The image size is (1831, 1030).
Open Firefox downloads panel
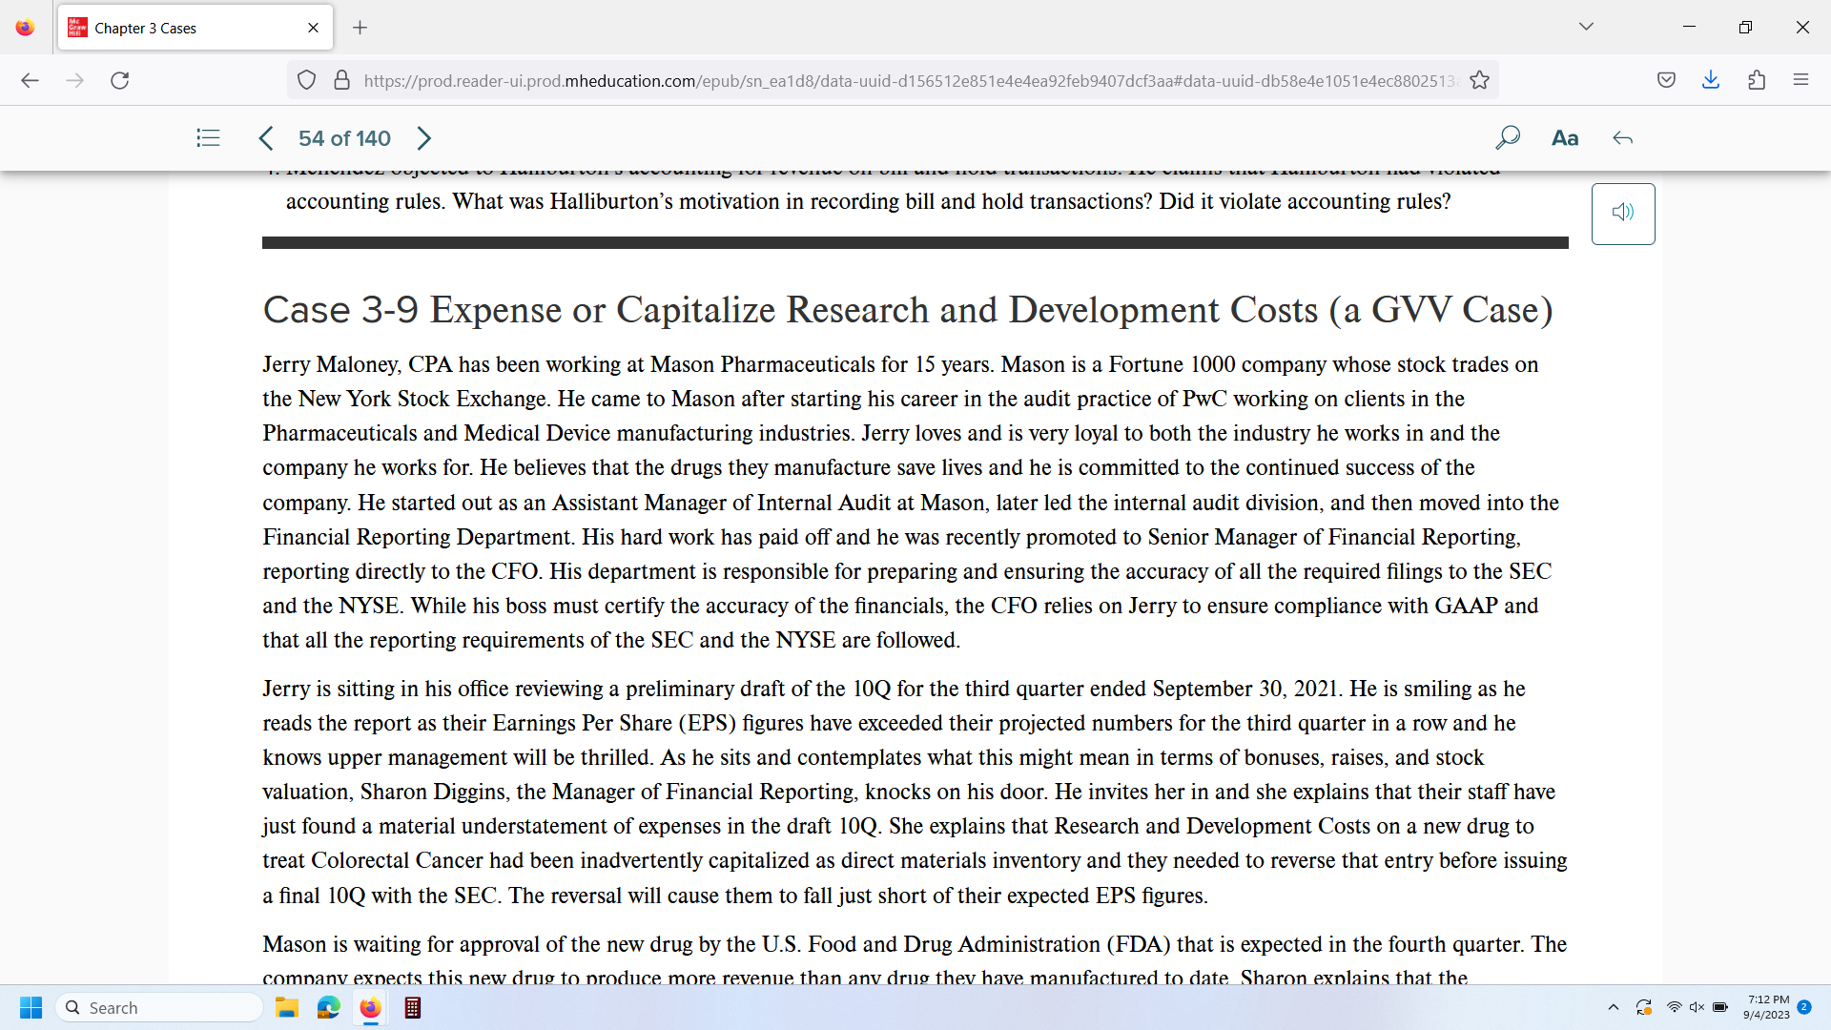point(1711,80)
